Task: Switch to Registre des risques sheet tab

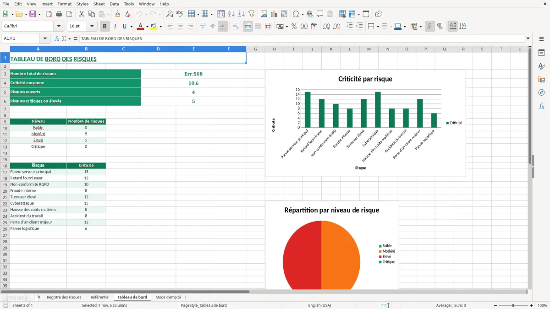Action: point(64,297)
